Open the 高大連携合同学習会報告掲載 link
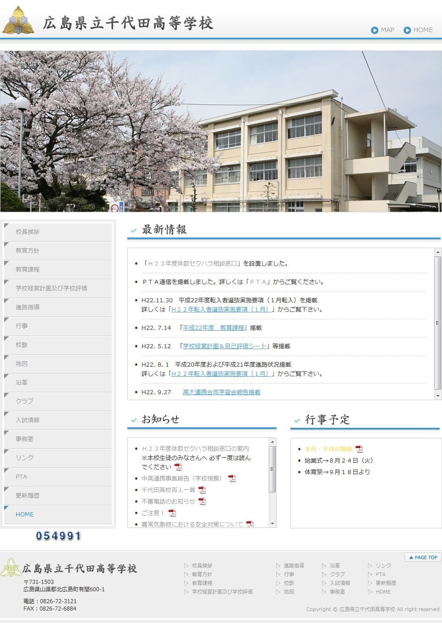 (x=221, y=392)
